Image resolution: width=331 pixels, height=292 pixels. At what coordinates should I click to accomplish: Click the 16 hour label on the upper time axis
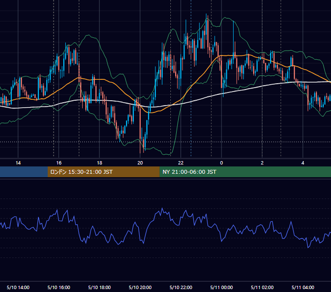59,163
